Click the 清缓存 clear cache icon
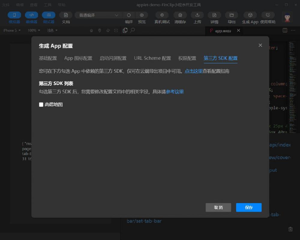The width and height of the screenshot is (300, 240). click(180, 15)
